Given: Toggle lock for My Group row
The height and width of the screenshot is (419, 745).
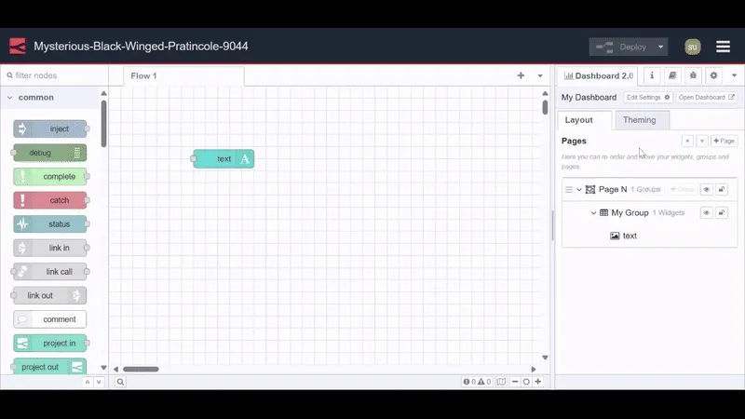Looking at the screenshot, I should [722, 212].
